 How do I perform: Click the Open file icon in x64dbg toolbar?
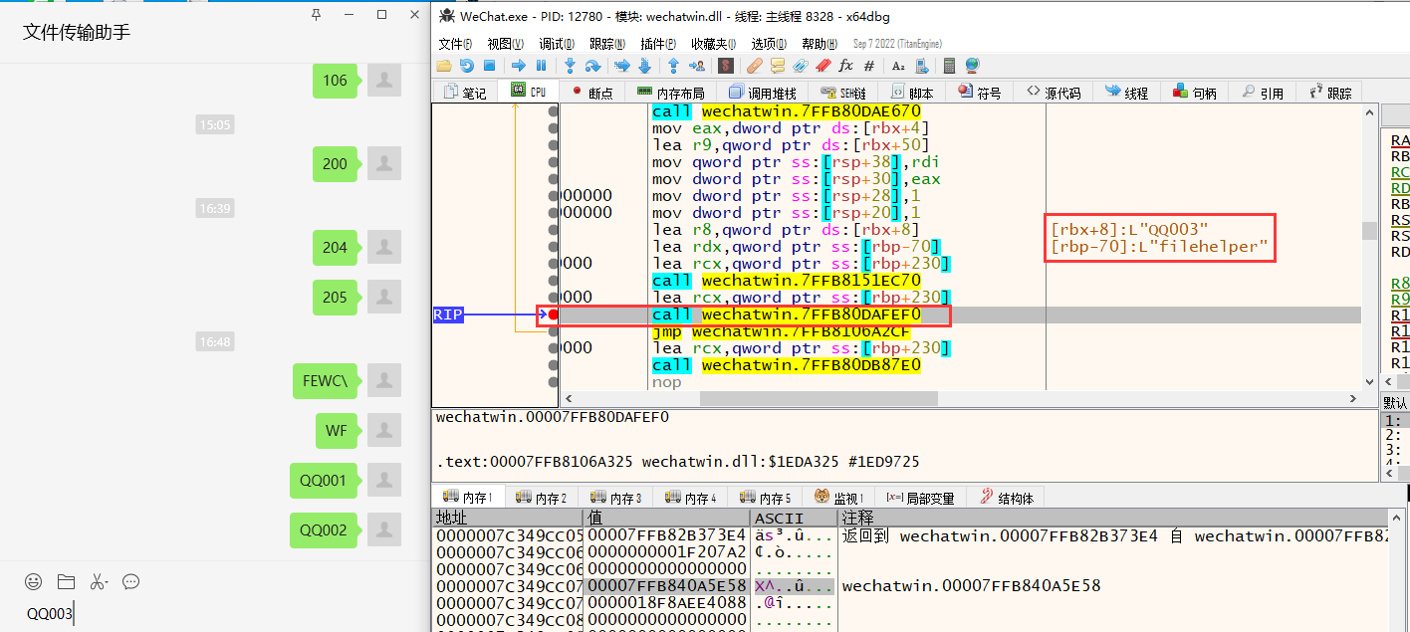coord(444,66)
